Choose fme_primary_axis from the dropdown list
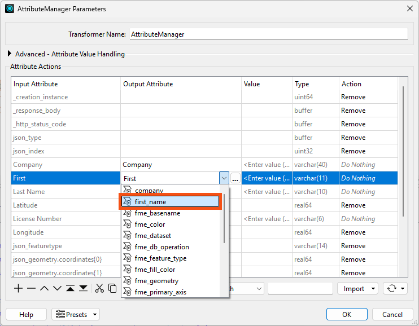The height and width of the screenshot is (326, 419). click(x=170, y=292)
